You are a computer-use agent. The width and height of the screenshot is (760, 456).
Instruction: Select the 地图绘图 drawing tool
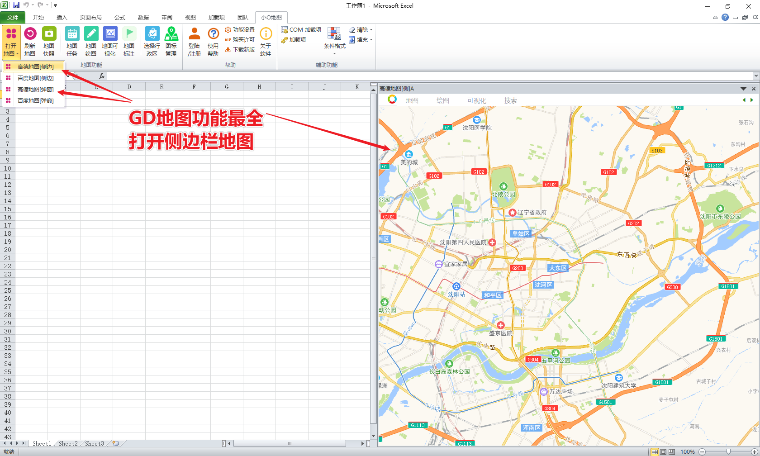[91, 42]
